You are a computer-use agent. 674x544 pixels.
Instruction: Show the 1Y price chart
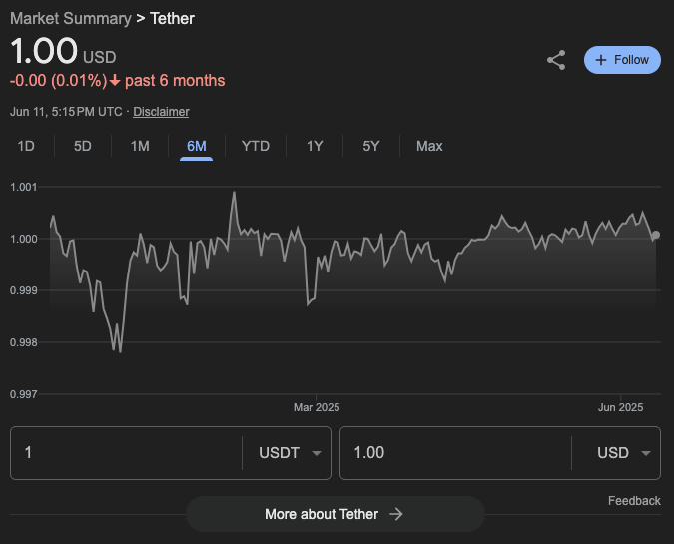click(315, 146)
